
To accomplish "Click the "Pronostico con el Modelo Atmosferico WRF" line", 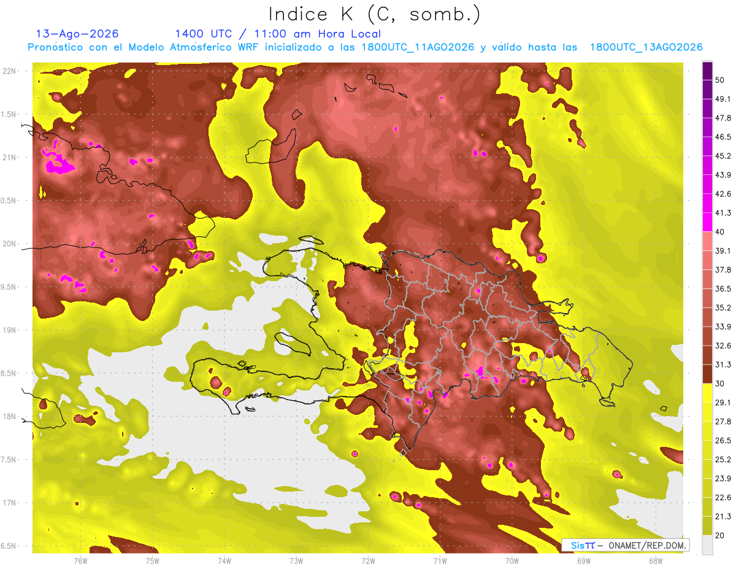I will click(x=365, y=47).
